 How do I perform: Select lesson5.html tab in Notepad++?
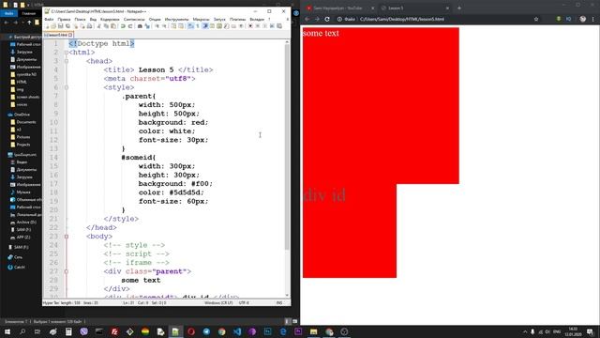coord(57,35)
